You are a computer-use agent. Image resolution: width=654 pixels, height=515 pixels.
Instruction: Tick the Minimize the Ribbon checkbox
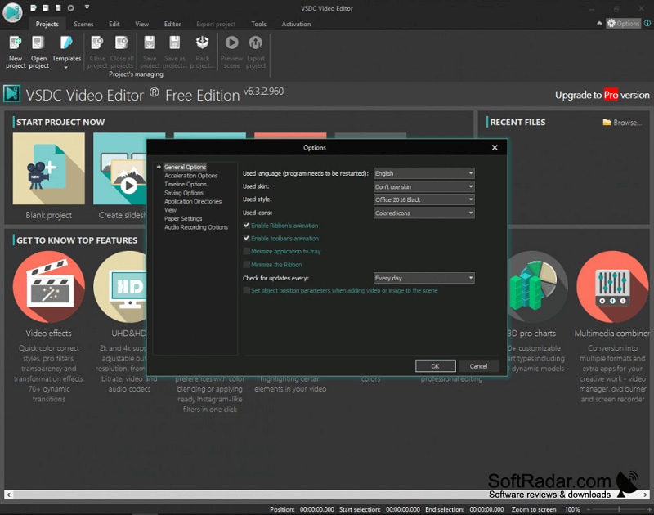pos(247,264)
